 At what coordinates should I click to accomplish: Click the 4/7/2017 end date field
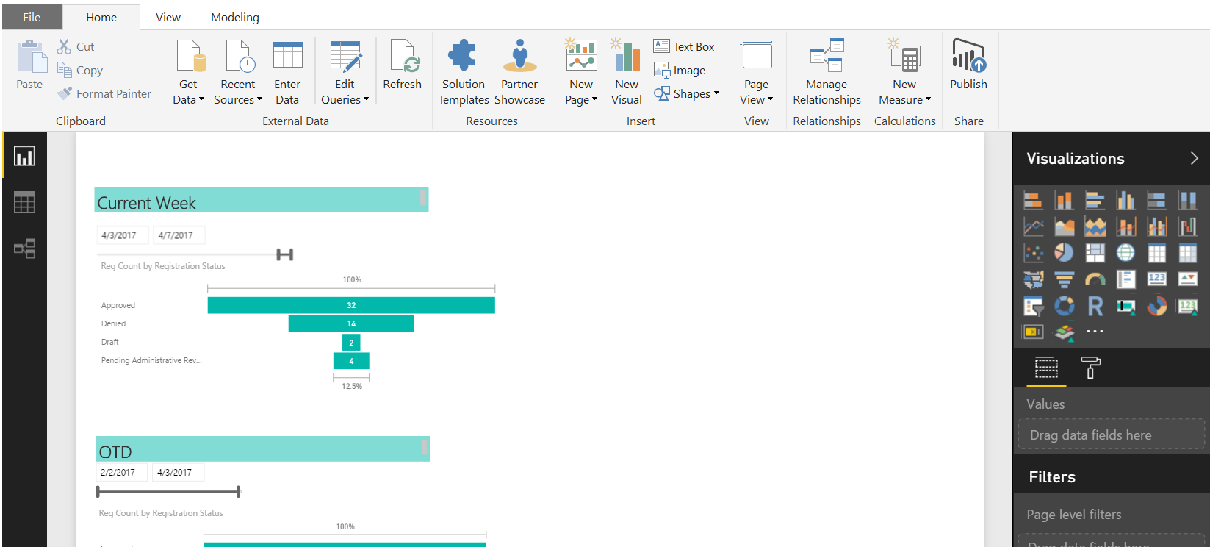(179, 235)
